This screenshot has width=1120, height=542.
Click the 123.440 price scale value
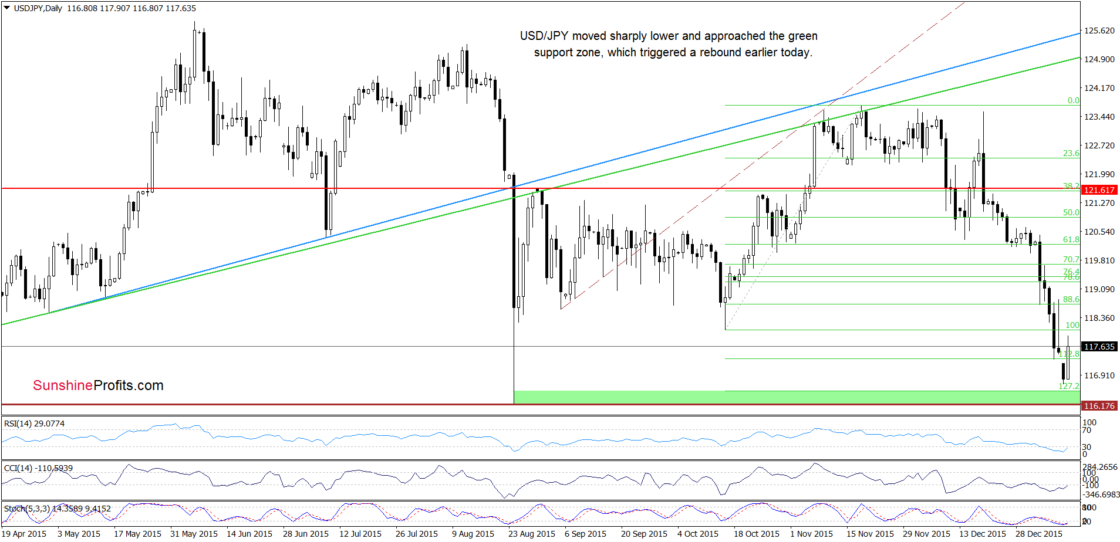coord(1099,117)
